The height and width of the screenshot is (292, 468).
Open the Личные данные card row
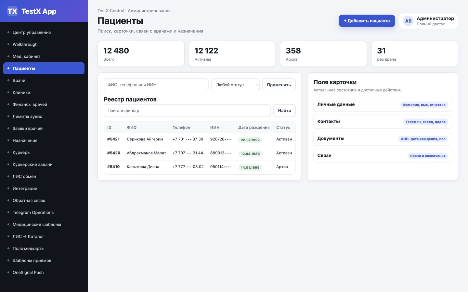[383, 105]
